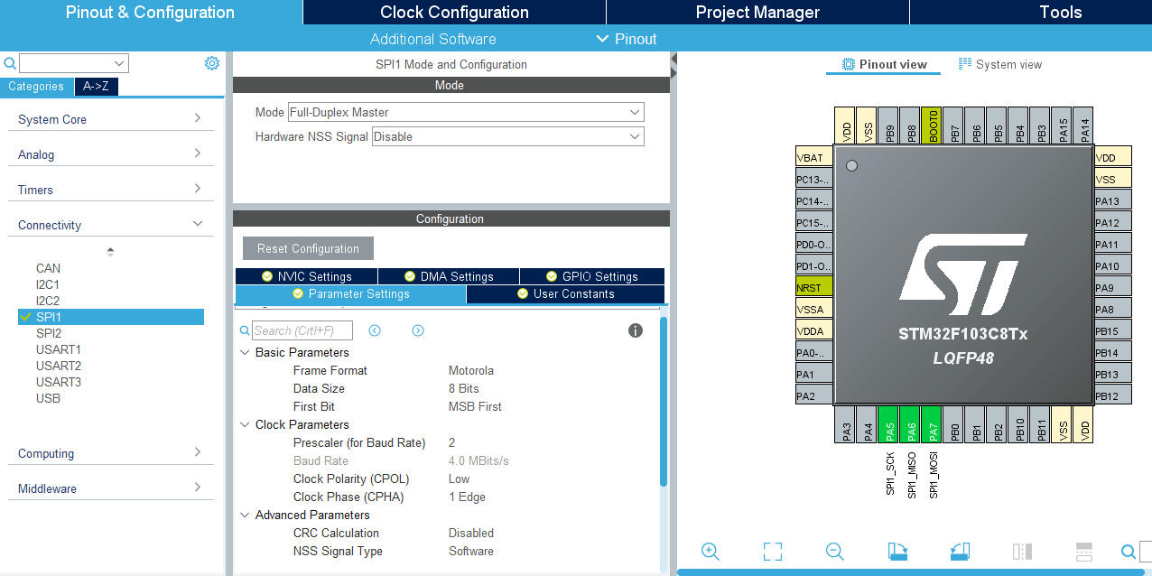
Task: Select the PA7 SPI1_MOSI pin
Action: [x=933, y=424]
